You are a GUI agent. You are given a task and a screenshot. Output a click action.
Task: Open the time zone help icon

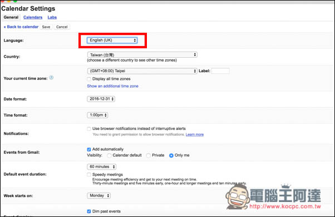[x=51, y=78]
